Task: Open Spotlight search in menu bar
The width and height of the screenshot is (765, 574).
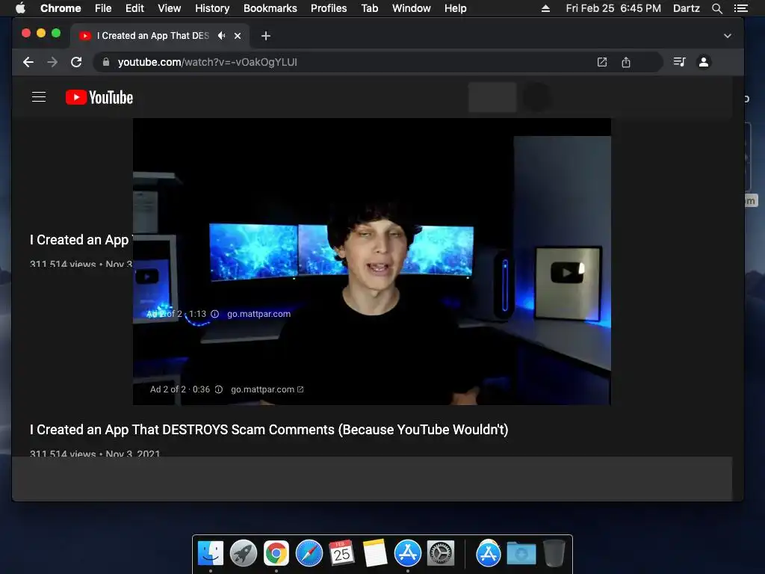Action: click(716, 8)
